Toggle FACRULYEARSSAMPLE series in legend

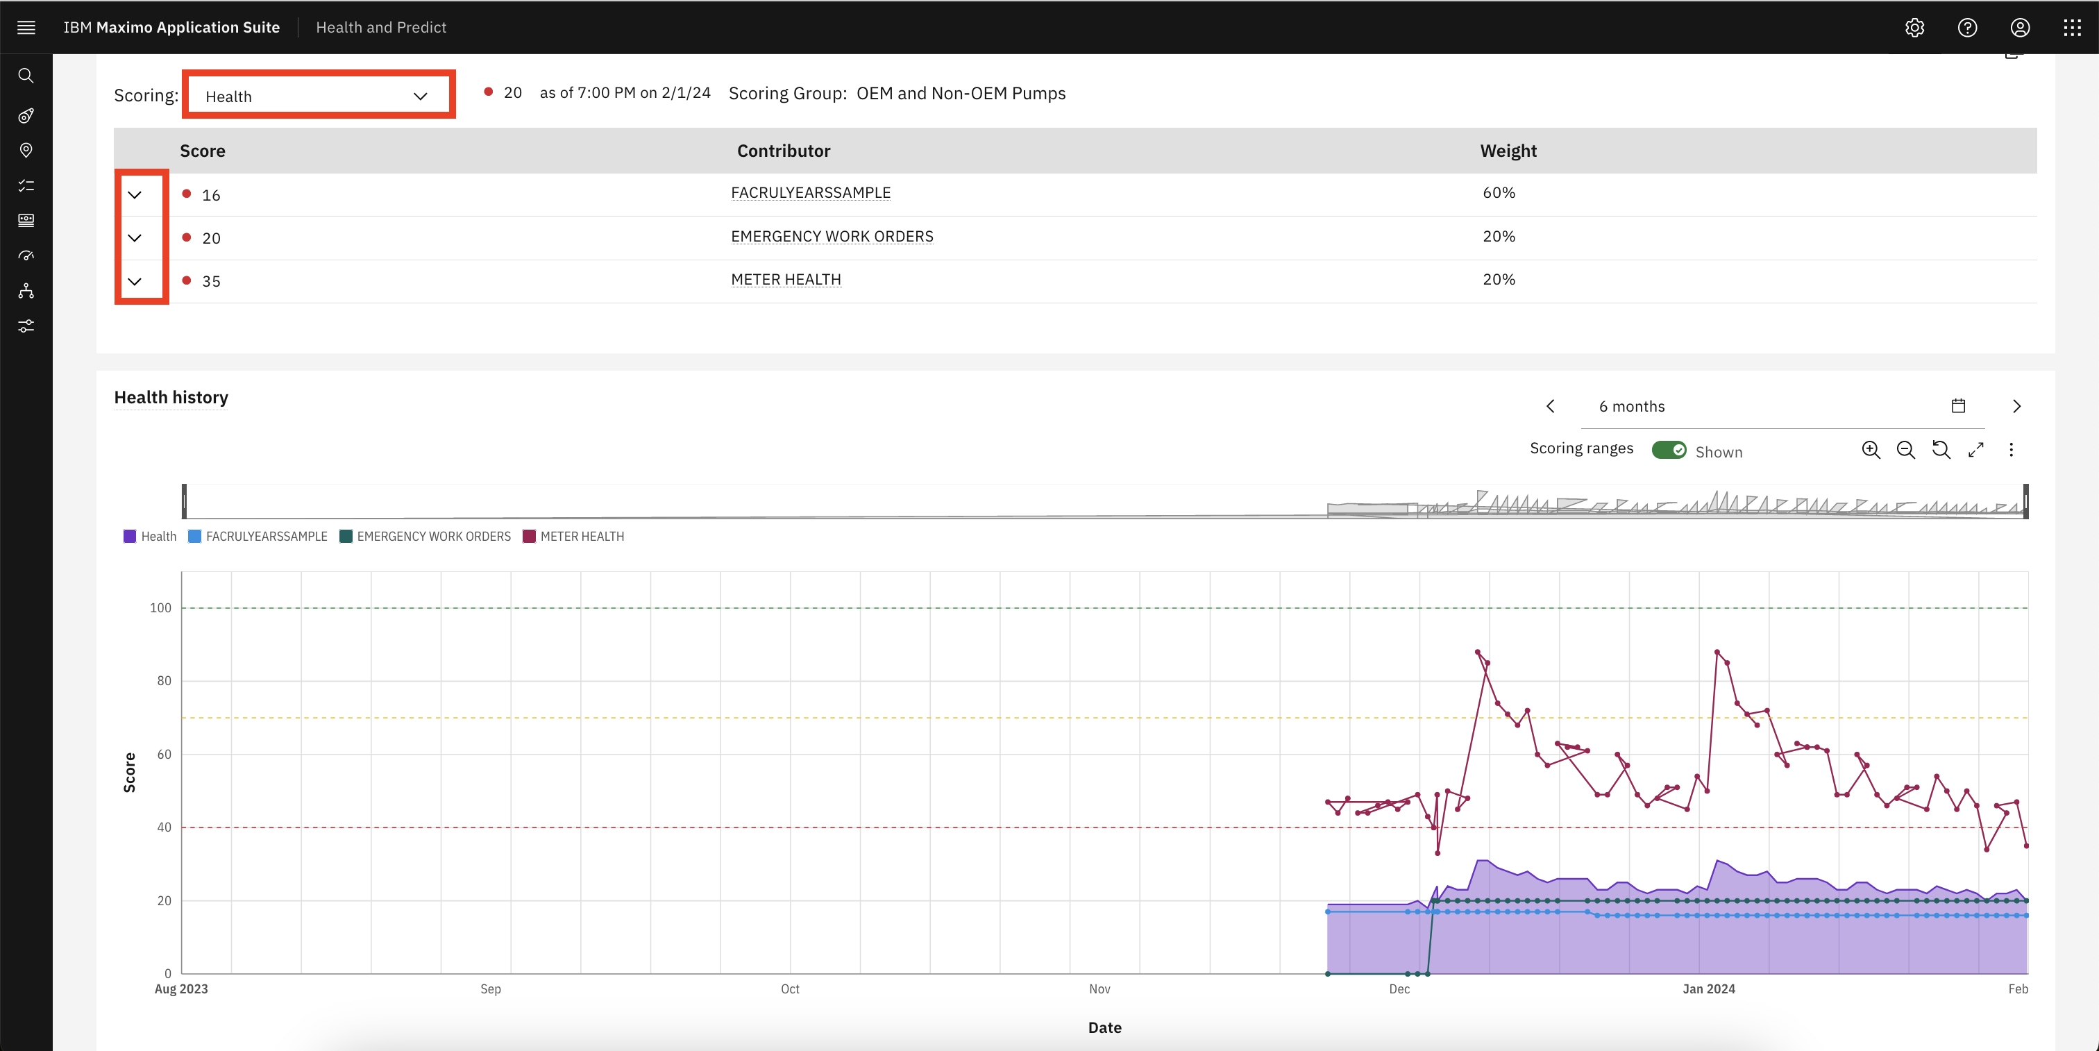pos(258,536)
